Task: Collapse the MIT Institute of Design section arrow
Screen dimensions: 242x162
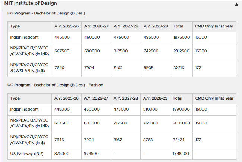Action: pos(236,4)
